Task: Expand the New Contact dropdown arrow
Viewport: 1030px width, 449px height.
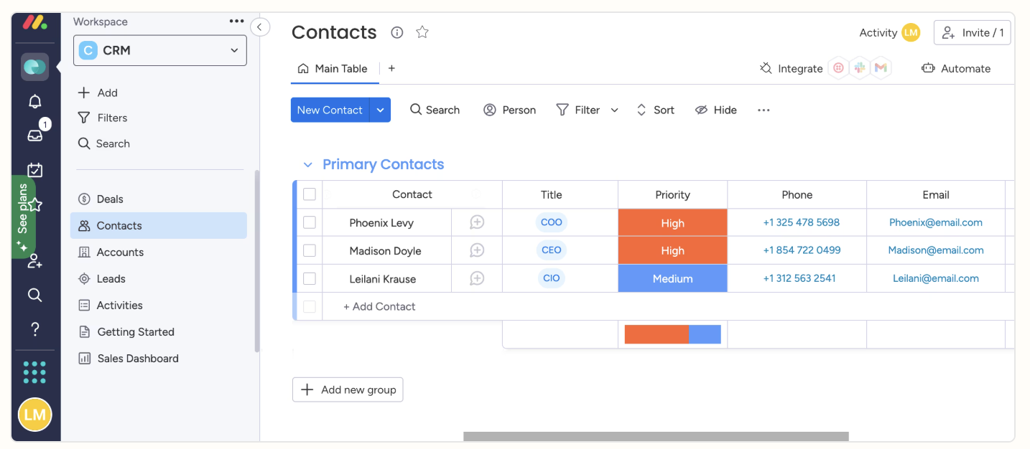Action: (x=381, y=110)
